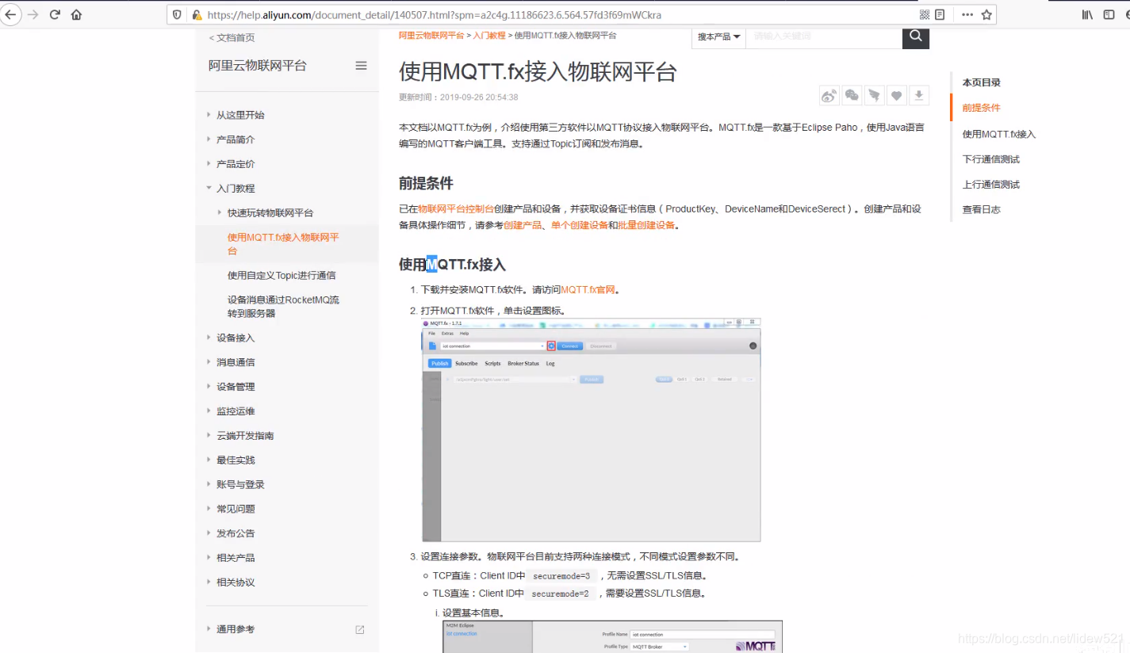This screenshot has height=653, width=1130.
Task: Collapse the 入门教程 section
Action: tap(236, 189)
